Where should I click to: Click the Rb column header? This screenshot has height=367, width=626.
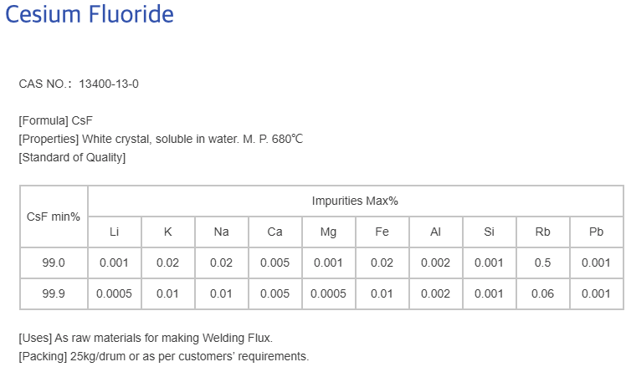543,232
